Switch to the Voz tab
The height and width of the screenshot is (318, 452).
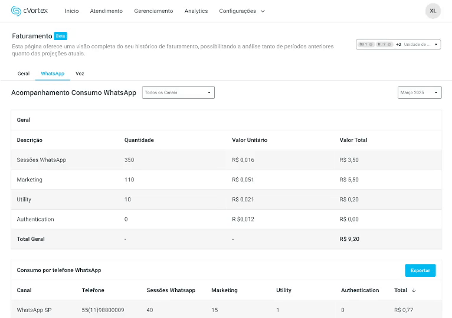pos(80,74)
